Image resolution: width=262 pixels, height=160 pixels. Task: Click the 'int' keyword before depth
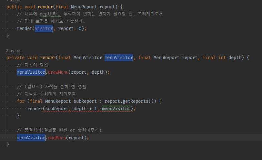(x=222, y=58)
